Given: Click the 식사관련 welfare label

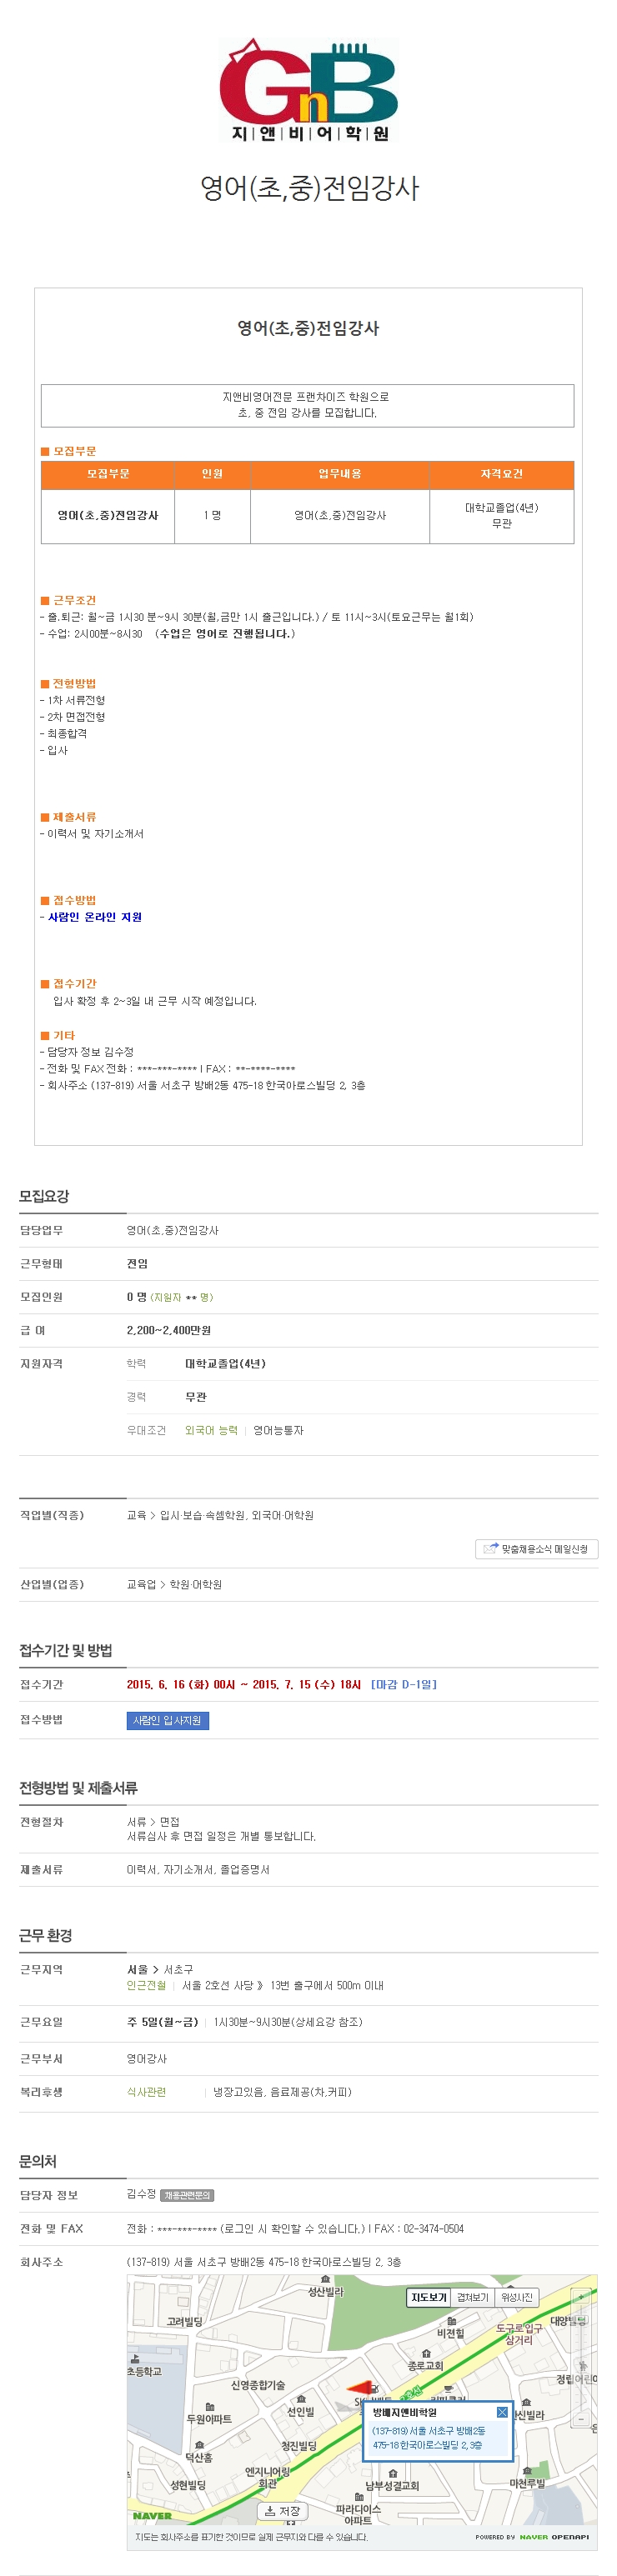Looking at the screenshot, I should (x=146, y=2092).
